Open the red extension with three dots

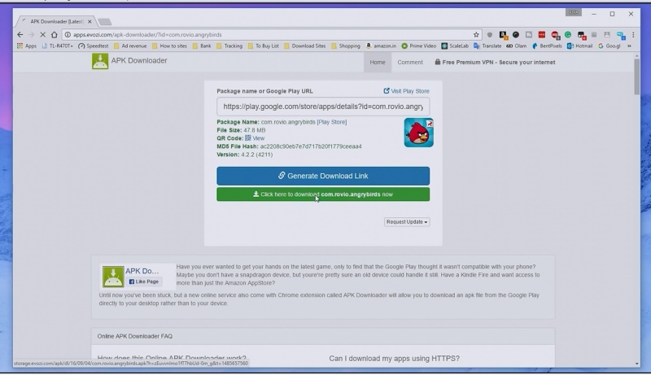point(542,35)
